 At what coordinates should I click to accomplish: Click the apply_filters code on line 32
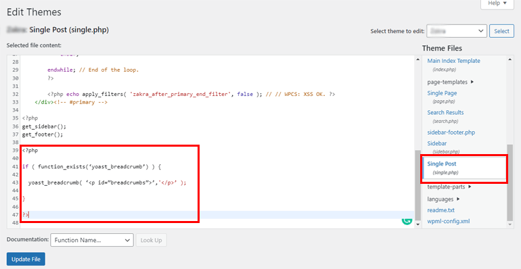click(x=191, y=95)
